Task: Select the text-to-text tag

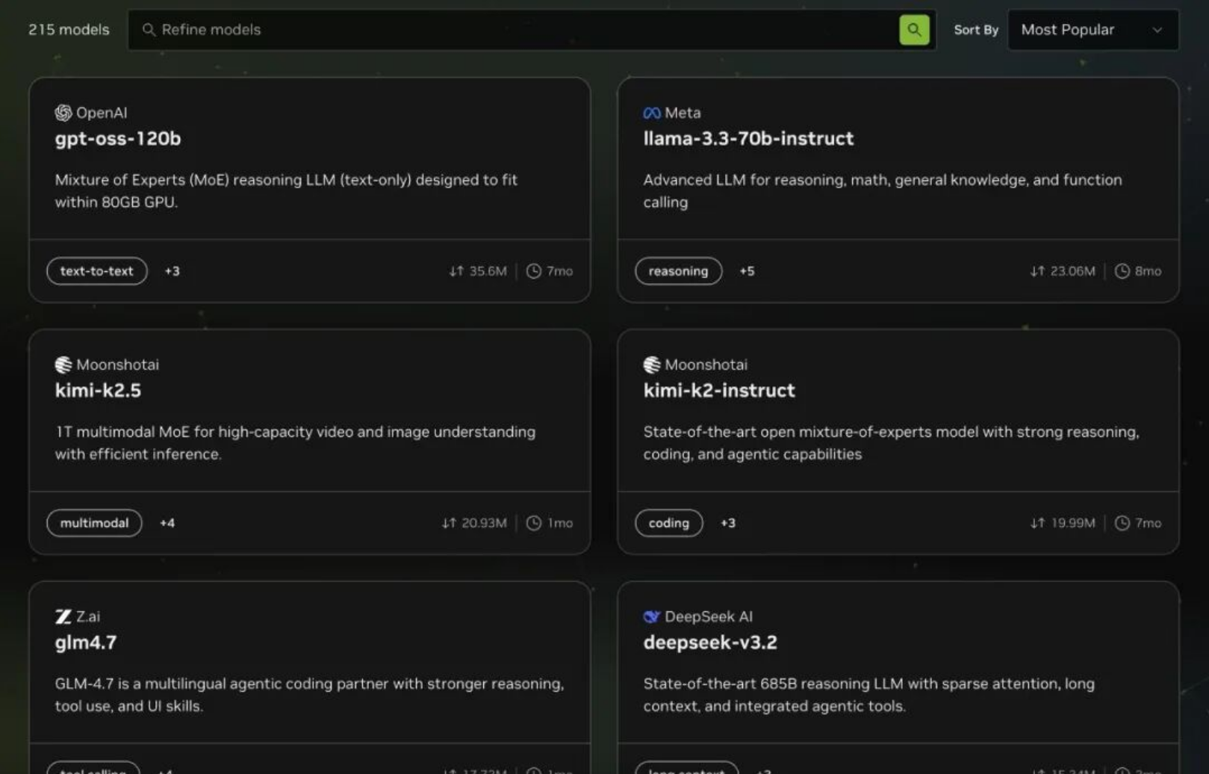Action: 97,271
